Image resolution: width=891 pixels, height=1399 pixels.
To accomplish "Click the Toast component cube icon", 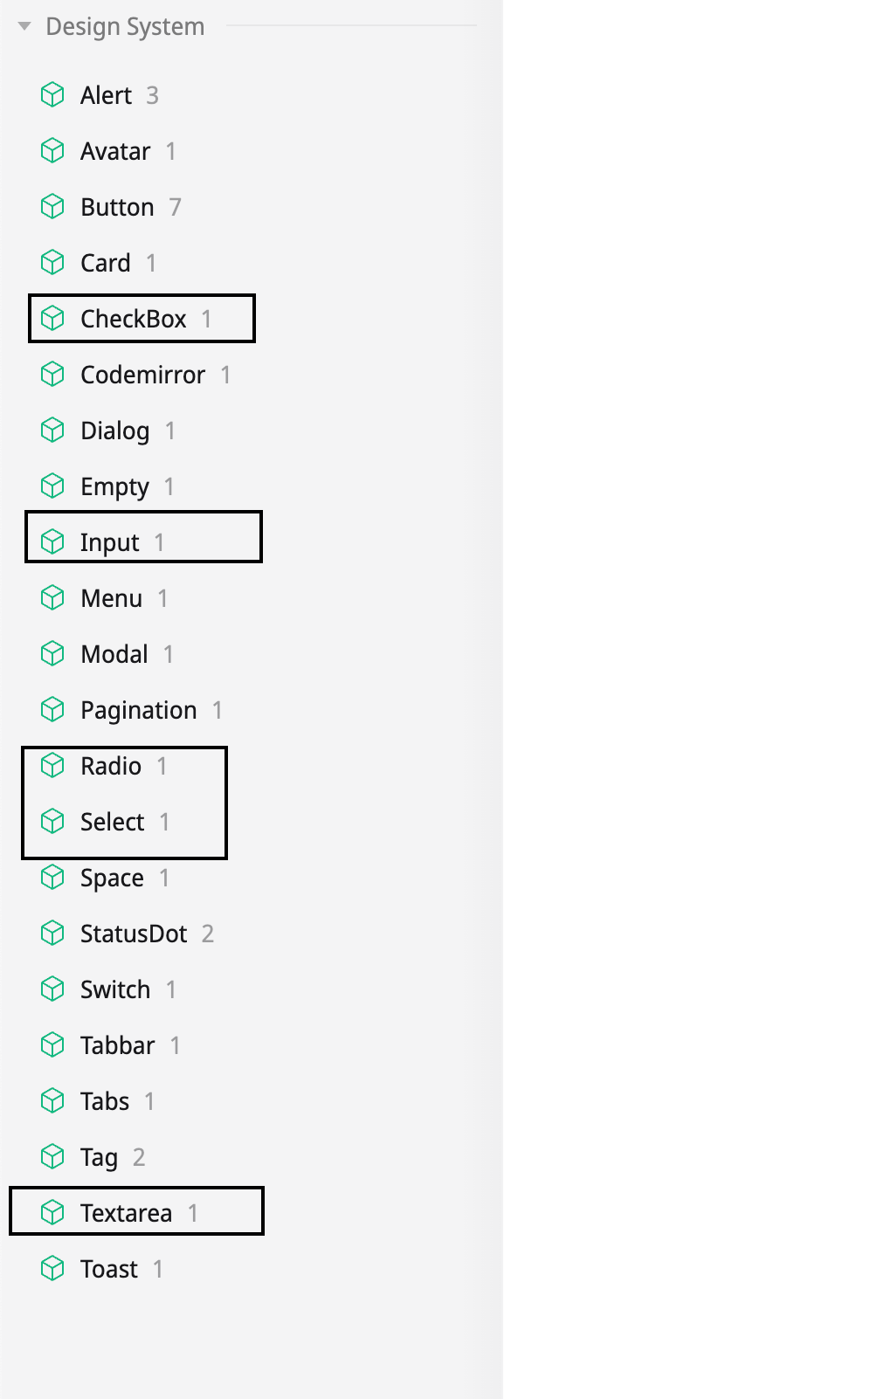I will [53, 1268].
